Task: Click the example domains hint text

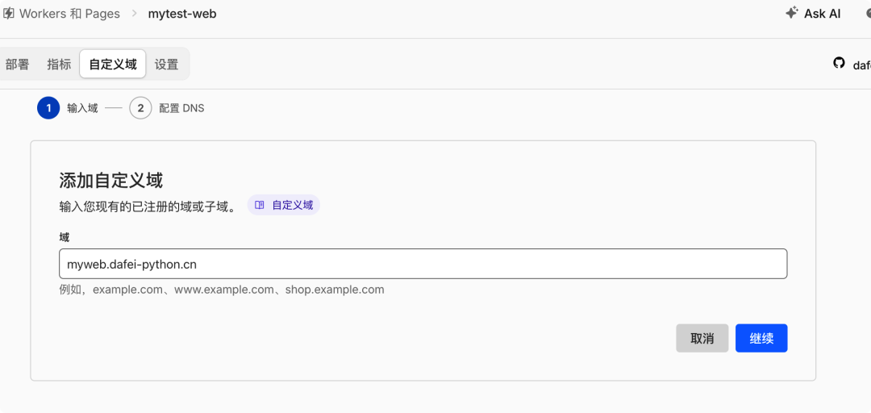Action: 223,290
